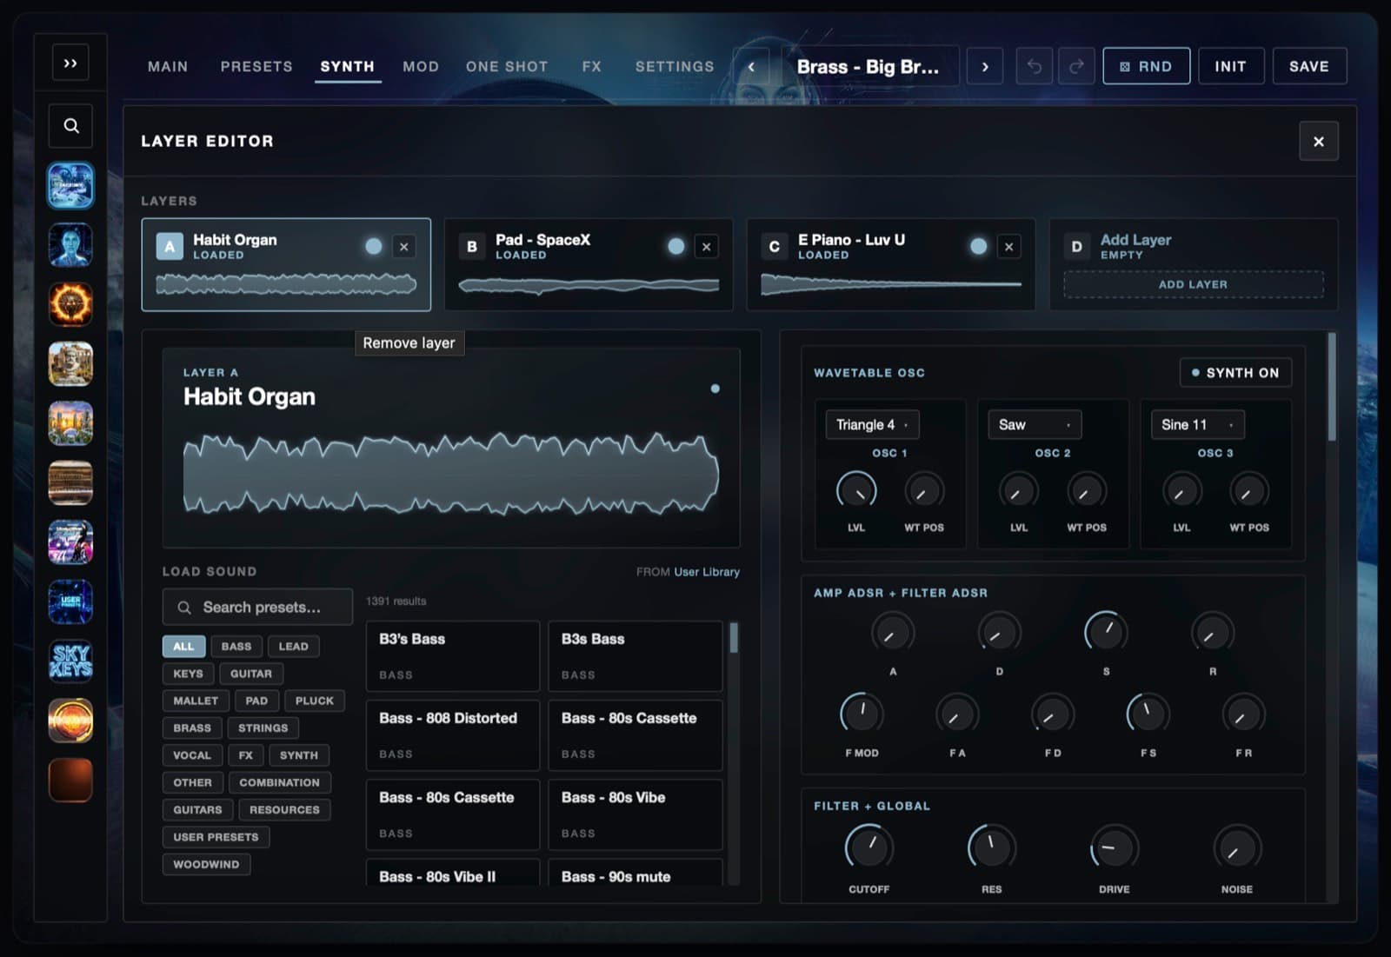1391x957 pixels.
Task: Redo the last change
Action: click(x=1076, y=66)
